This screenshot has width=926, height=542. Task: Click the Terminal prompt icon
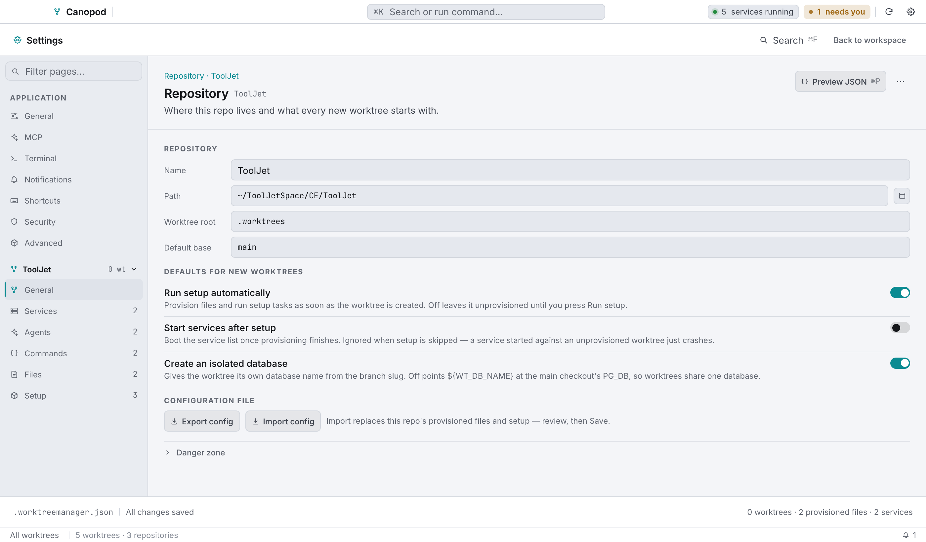pyautogui.click(x=14, y=158)
